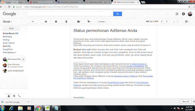The image size is (195, 111).
Task: Click the TULIS compose button
Action: 11,28
